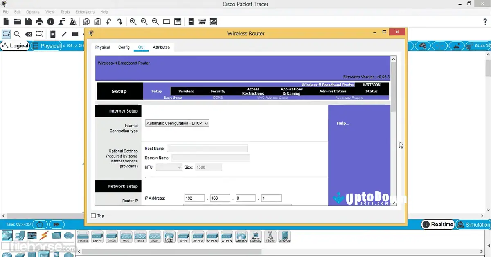Click the Router IP first address field
The height and width of the screenshot is (257, 491).
[x=194, y=198]
